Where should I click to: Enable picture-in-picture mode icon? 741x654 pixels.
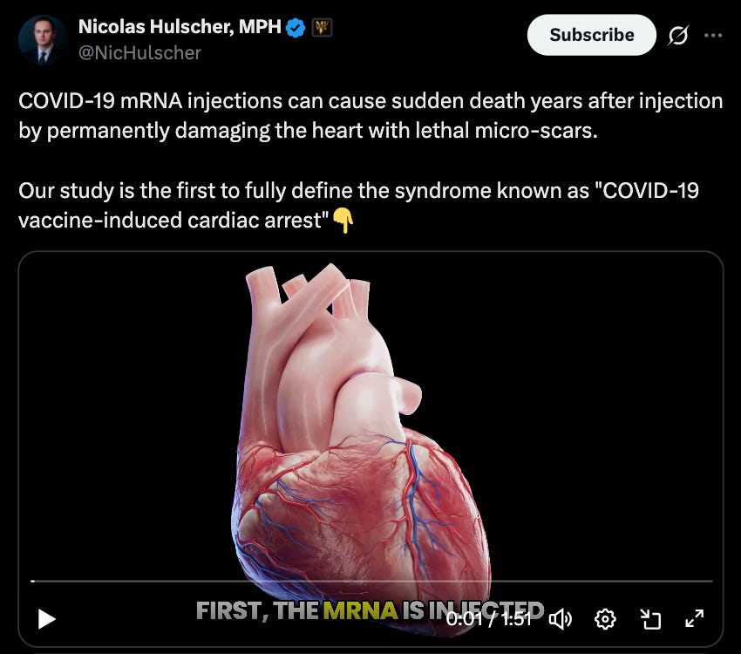[x=650, y=619]
